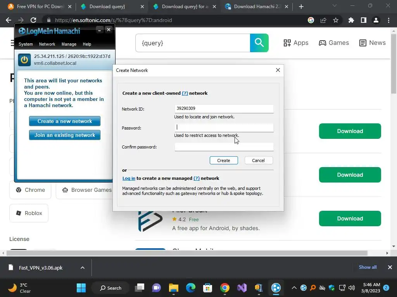The height and width of the screenshot is (297, 397).
Task: Click Show all downloads
Action: click(x=368, y=267)
